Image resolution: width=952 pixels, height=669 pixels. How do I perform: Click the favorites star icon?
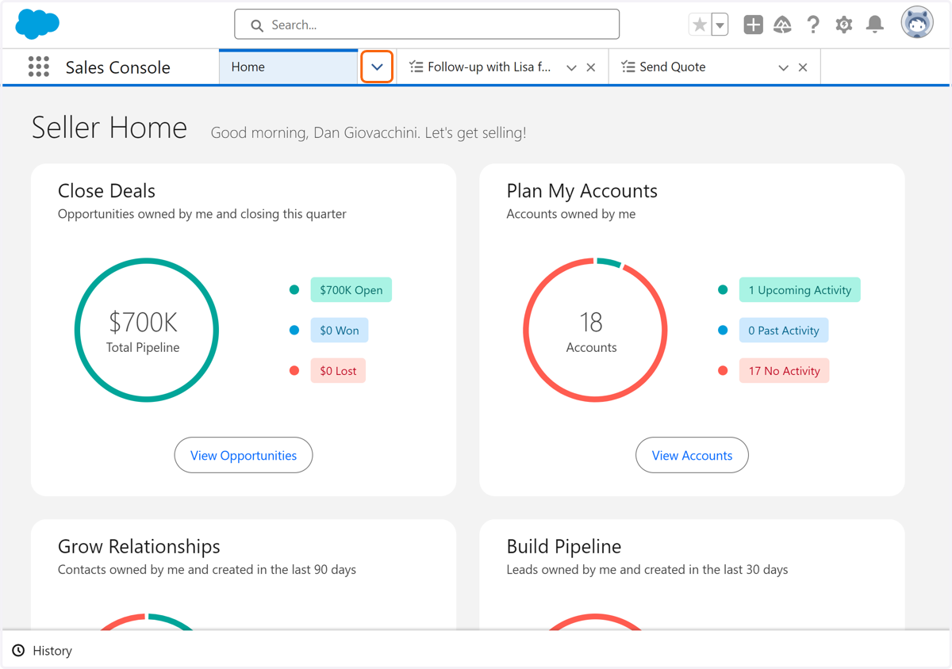pyautogui.click(x=700, y=25)
